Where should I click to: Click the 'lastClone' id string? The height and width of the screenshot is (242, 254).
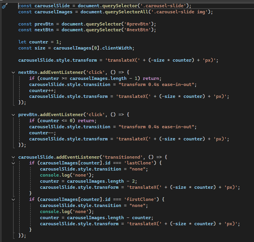pyautogui.click(x=139, y=163)
